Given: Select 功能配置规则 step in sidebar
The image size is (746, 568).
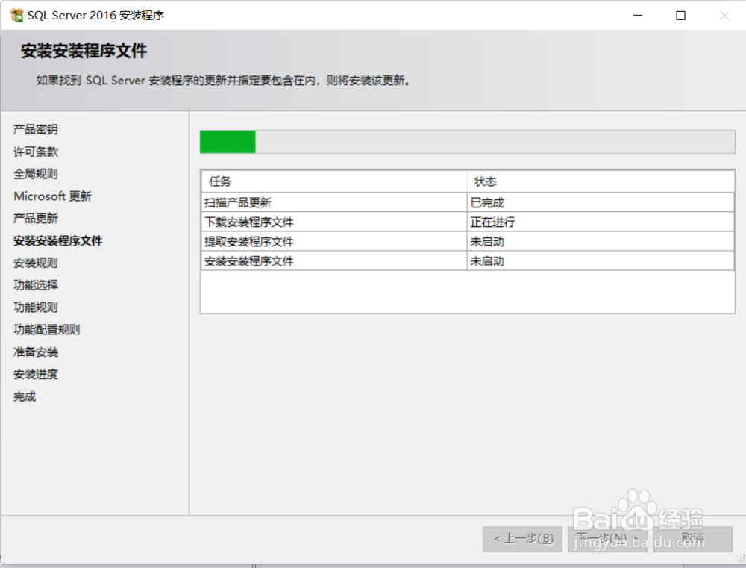Looking at the screenshot, I should coord(46,329).
